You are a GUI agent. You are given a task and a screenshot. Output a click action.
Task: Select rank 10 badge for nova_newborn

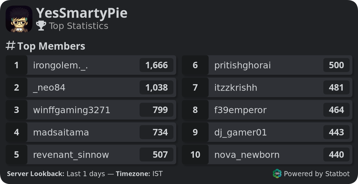(195, 155)
